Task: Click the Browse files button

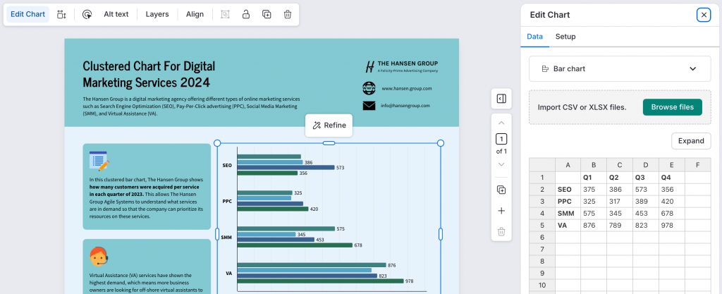Action: pos(672,107)
